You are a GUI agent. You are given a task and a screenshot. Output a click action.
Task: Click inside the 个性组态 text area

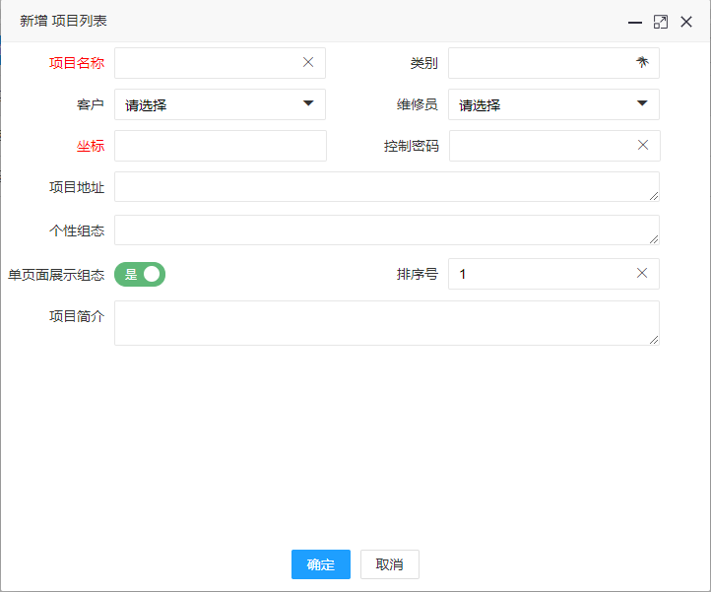pos(387,230)
